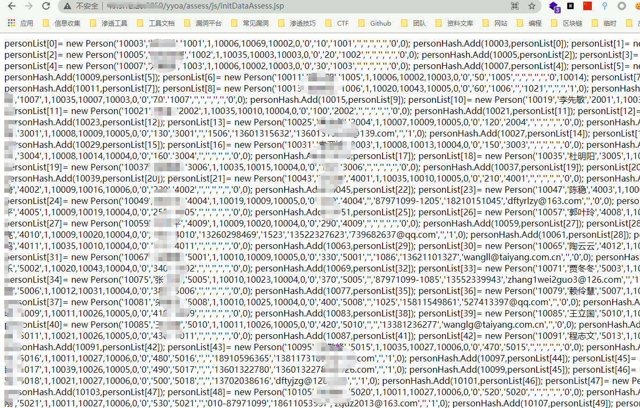The height and width of the screenshot is (408, 640).
Task: Expand the 渗透工具 bookmark folder
Action: [x=109, y=24]
